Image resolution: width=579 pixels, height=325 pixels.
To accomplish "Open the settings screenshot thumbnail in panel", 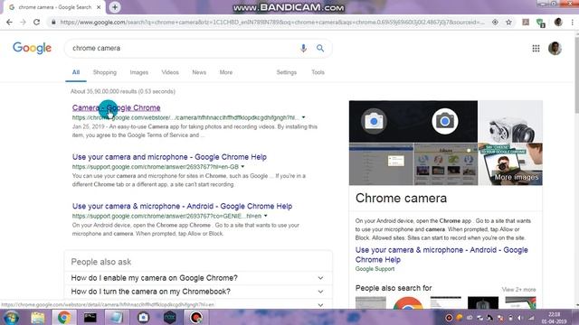I will tap(381, 164).
